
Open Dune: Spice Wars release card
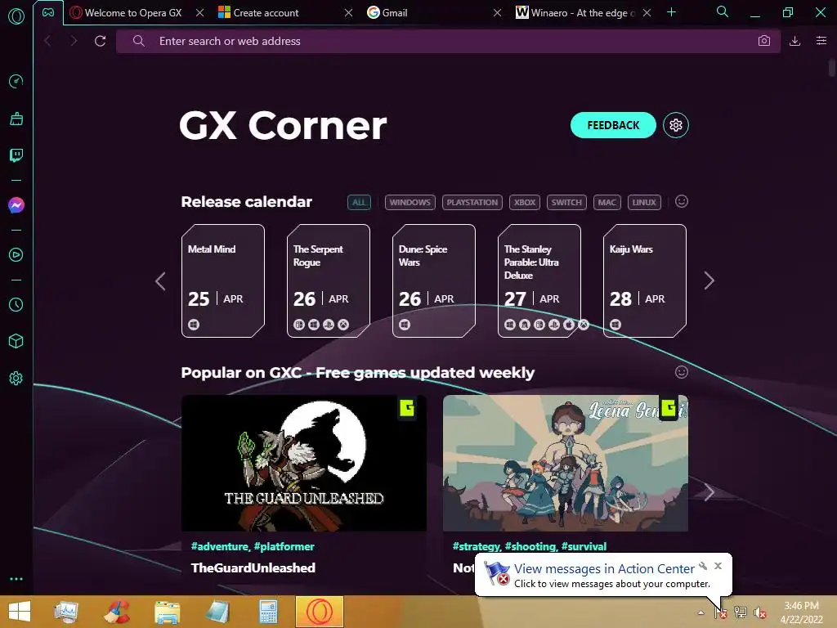[x=434, y=281]
